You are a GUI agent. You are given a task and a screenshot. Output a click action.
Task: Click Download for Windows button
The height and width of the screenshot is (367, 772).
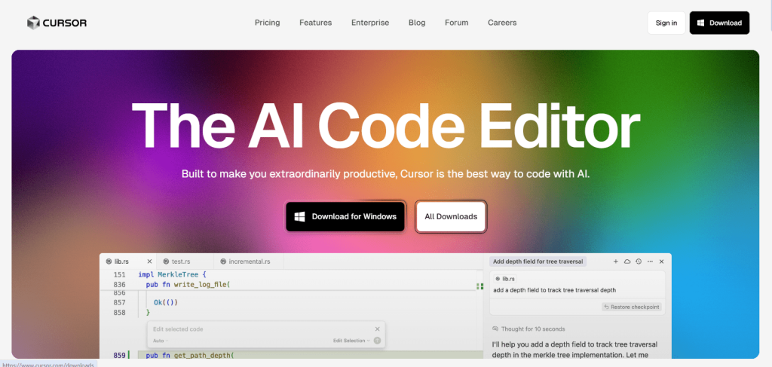(345, 216)
